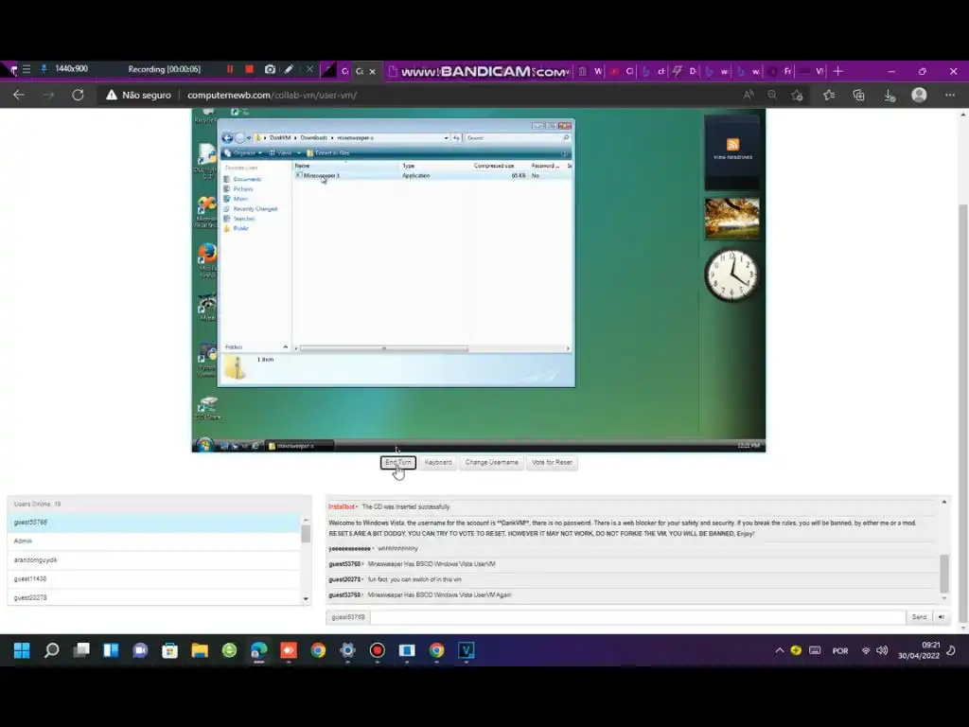Click End Turn button below the VM
Viewport: 969px width, 727px height.
coord(398,462)
